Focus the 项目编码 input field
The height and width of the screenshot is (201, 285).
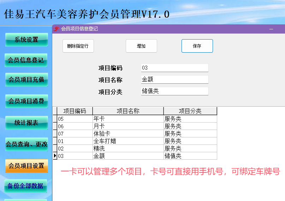point(175,68)
